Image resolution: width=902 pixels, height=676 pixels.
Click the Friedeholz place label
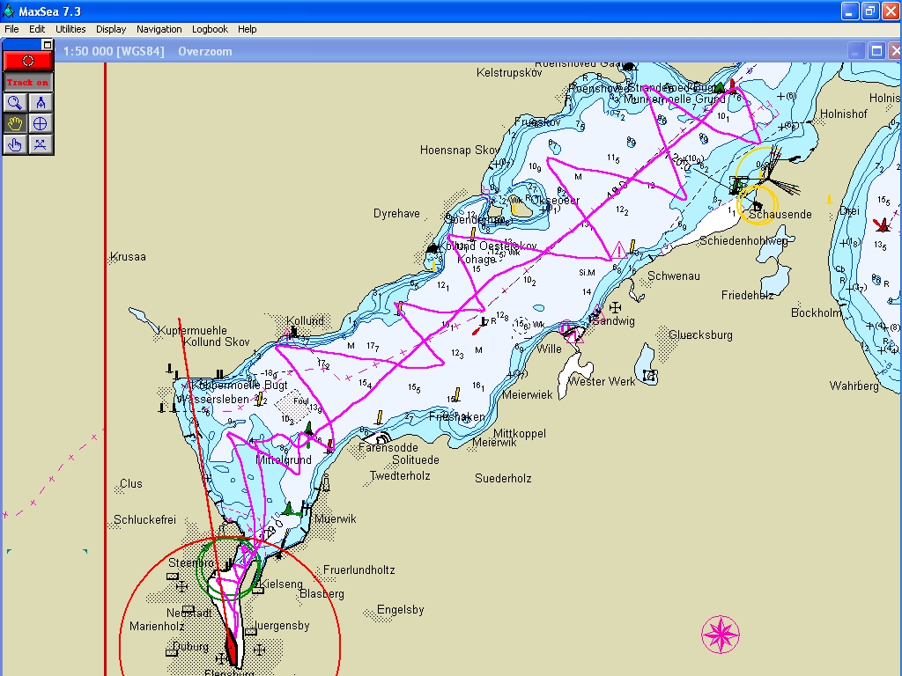click(x=747, y=296)
